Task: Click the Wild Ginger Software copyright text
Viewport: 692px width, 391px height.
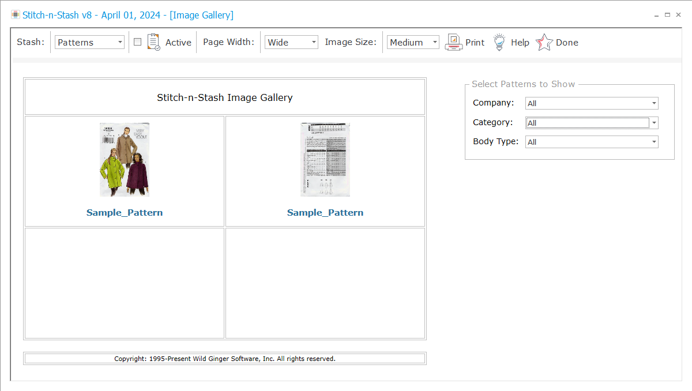Action: coord(225,359)
